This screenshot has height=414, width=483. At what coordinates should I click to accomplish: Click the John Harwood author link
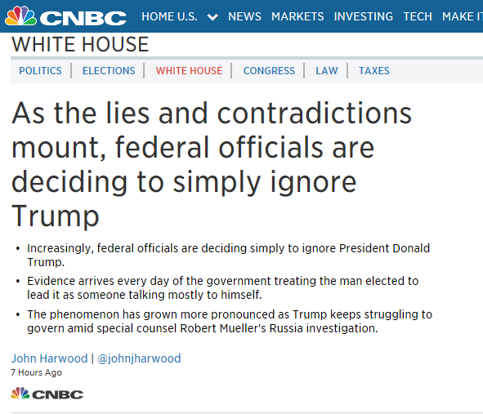click(x=49, y=358)
